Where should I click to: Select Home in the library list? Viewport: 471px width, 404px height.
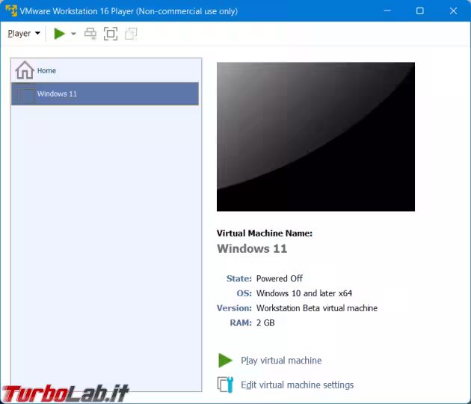point(105,70)
